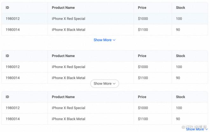210x132 pixels.
Task: Select ID 1980012 in third table
Action: (13, 108)
